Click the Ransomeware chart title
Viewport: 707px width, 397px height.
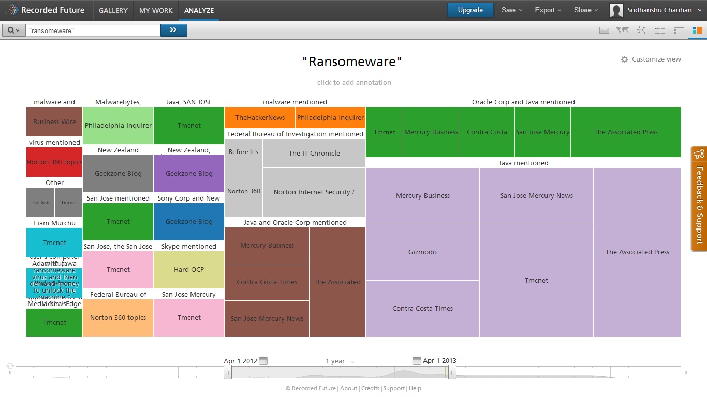pos(352,62)
